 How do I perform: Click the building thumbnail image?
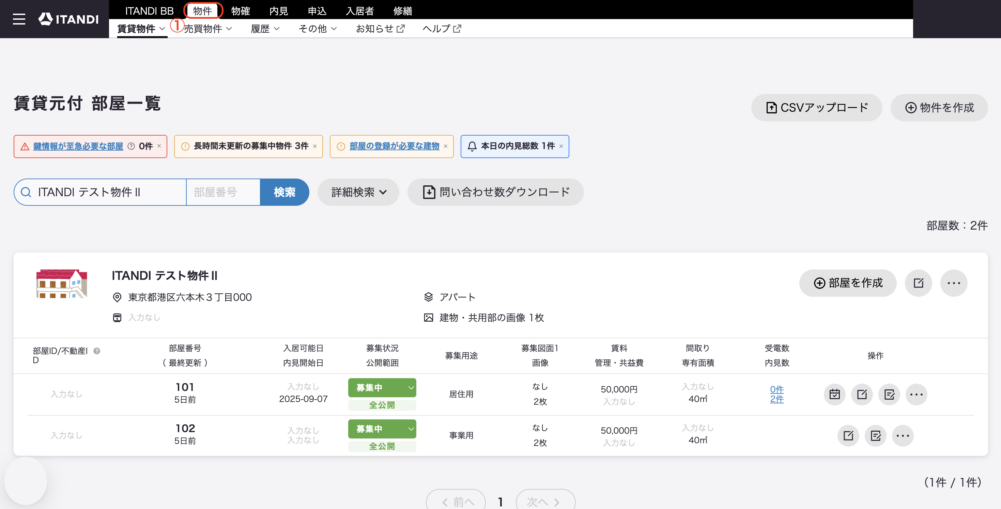[61, 284]
